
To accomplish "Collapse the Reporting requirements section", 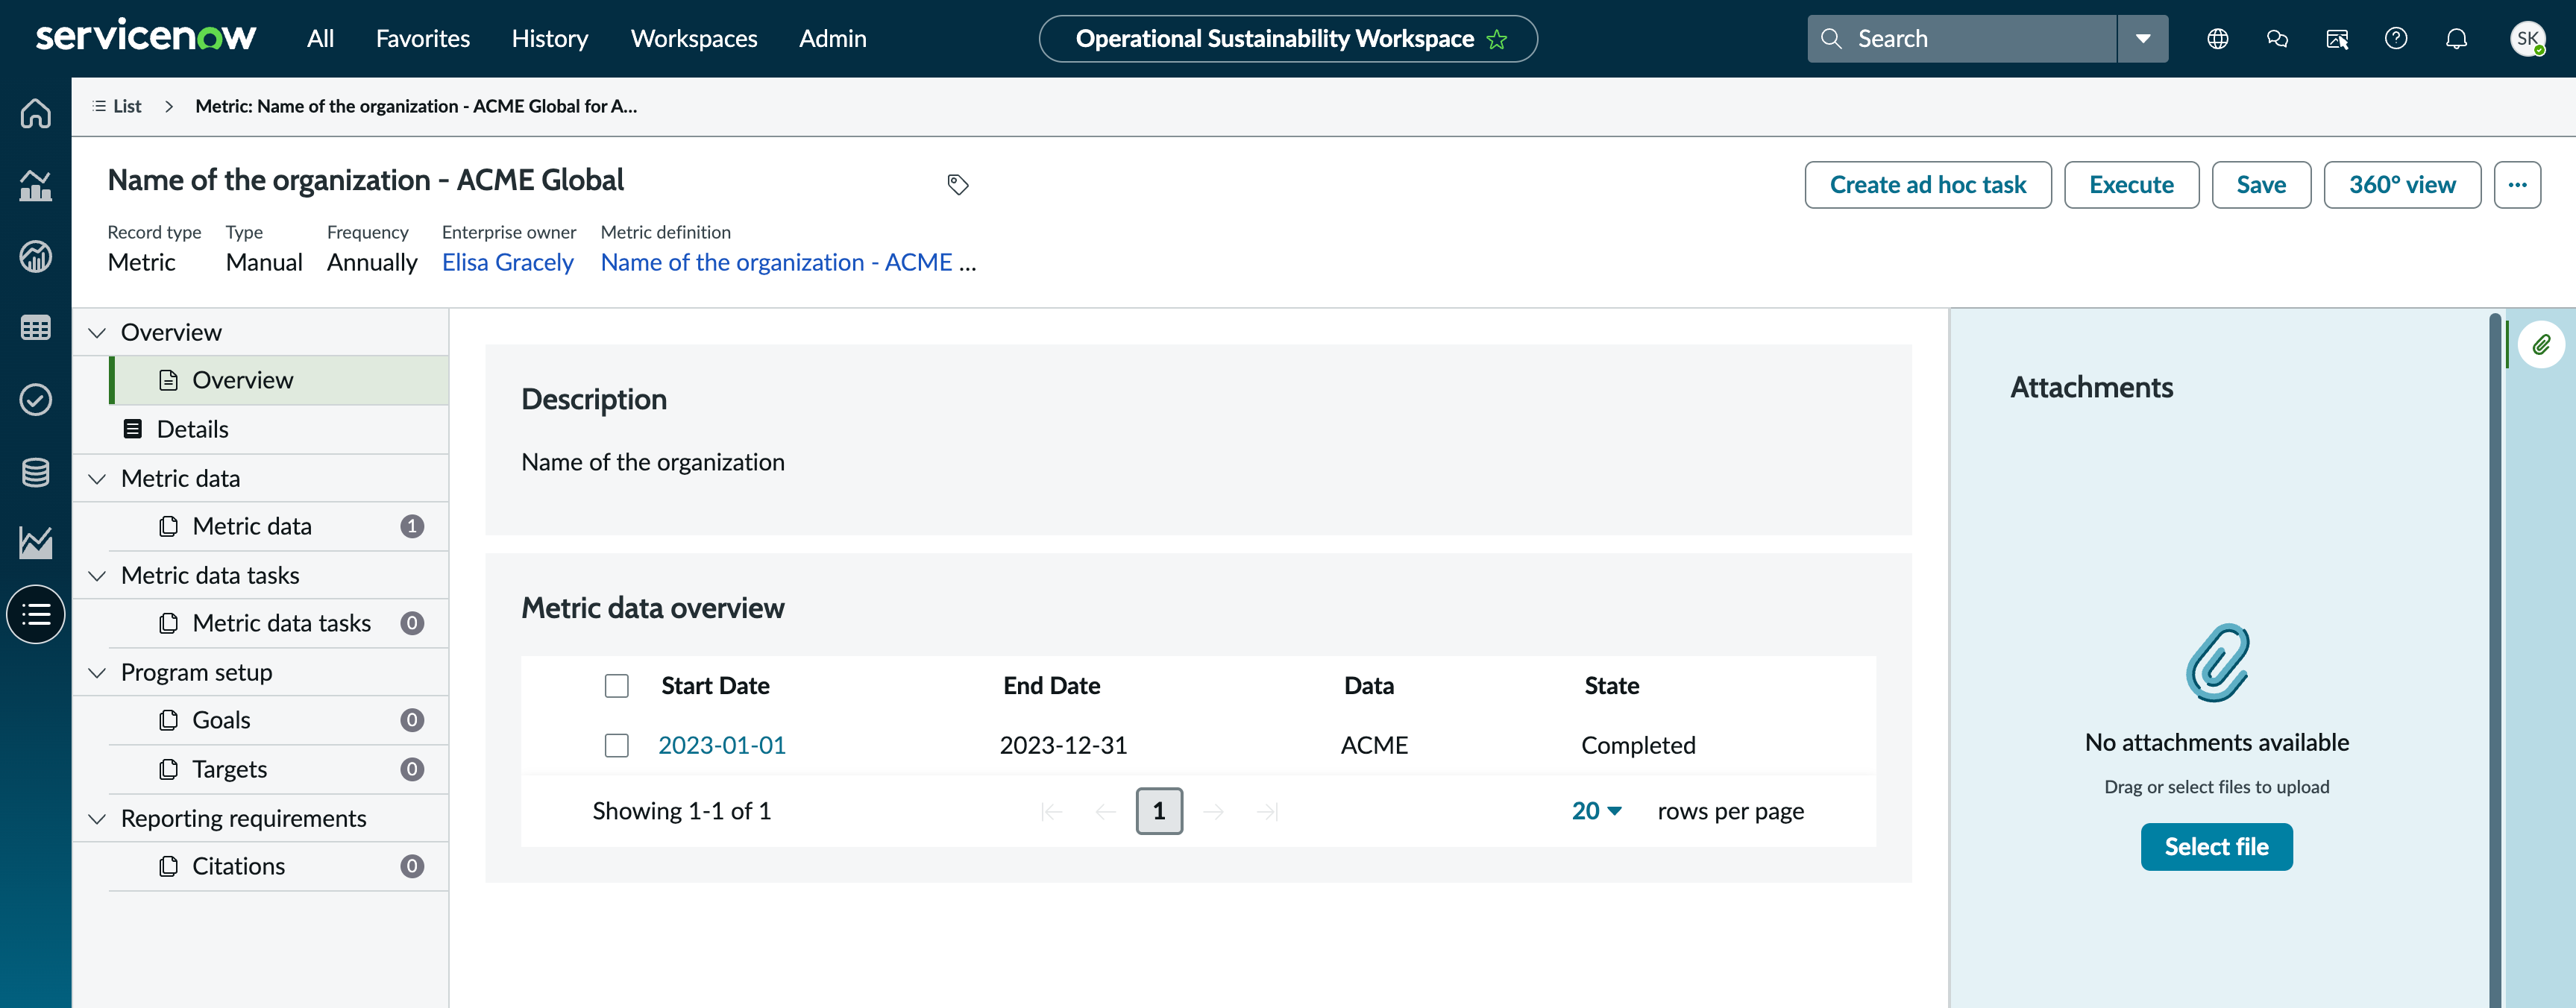I will pyautogui.click(x=97, y=819).
